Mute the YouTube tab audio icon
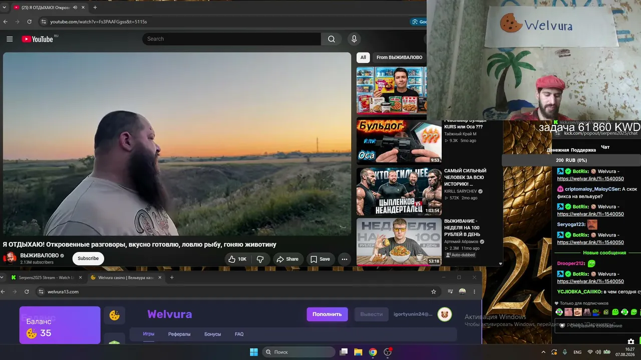 [x=75, y=7]
